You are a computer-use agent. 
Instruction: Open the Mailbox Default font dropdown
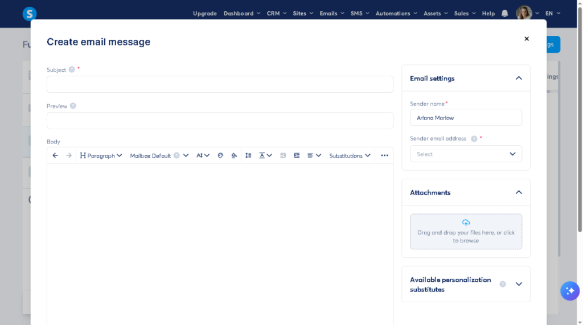[x=159, y=155]
